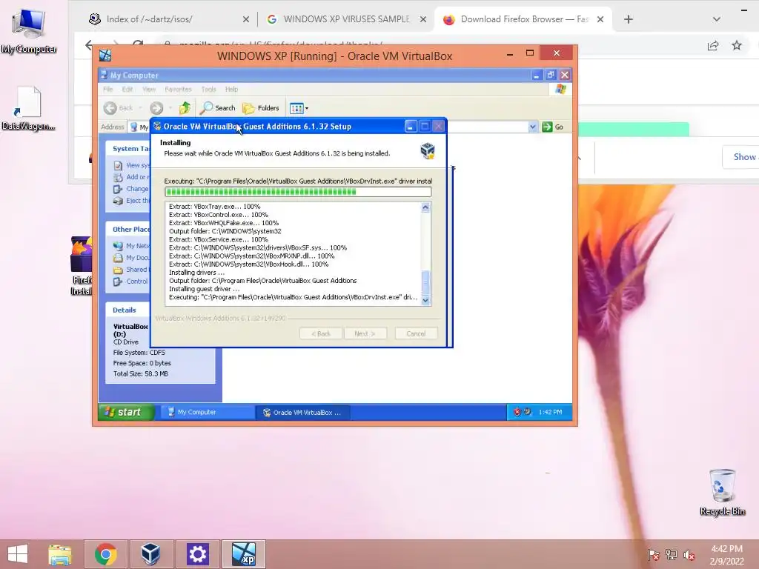Click the muted speaker icon in host tray
759x569 pixels.
689,554
